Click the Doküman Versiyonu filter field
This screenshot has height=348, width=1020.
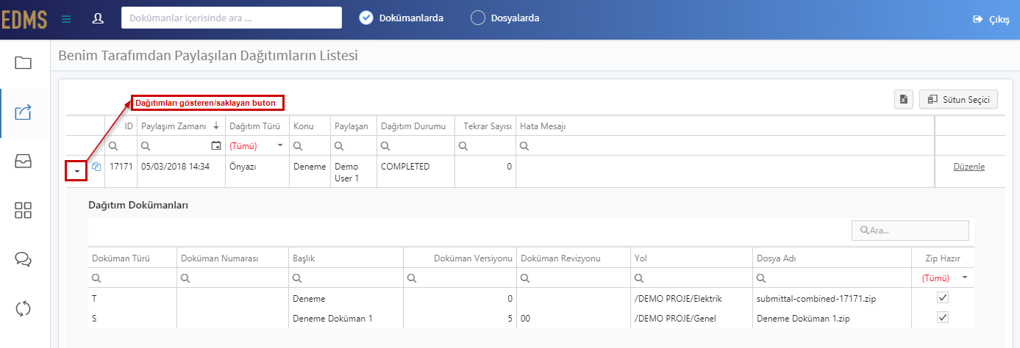pos(460,278)
